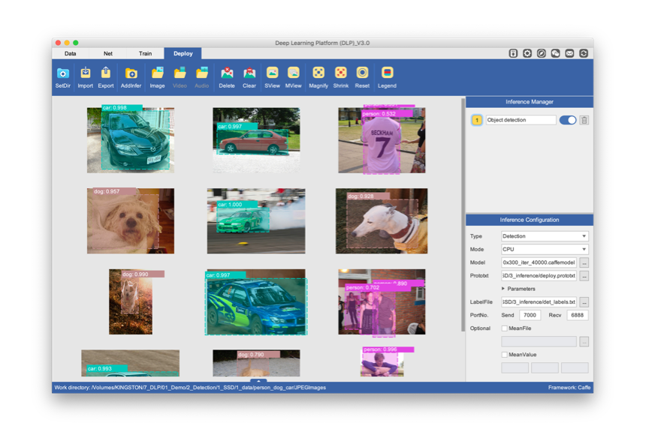This screenshot has height=435, width=646.
Task: Enable the MeanFile checkbox
Action: tap(505, 328)
